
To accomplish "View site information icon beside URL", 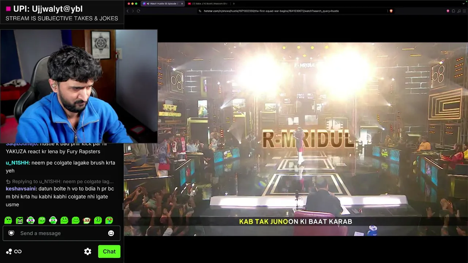I will coord(200,11).
